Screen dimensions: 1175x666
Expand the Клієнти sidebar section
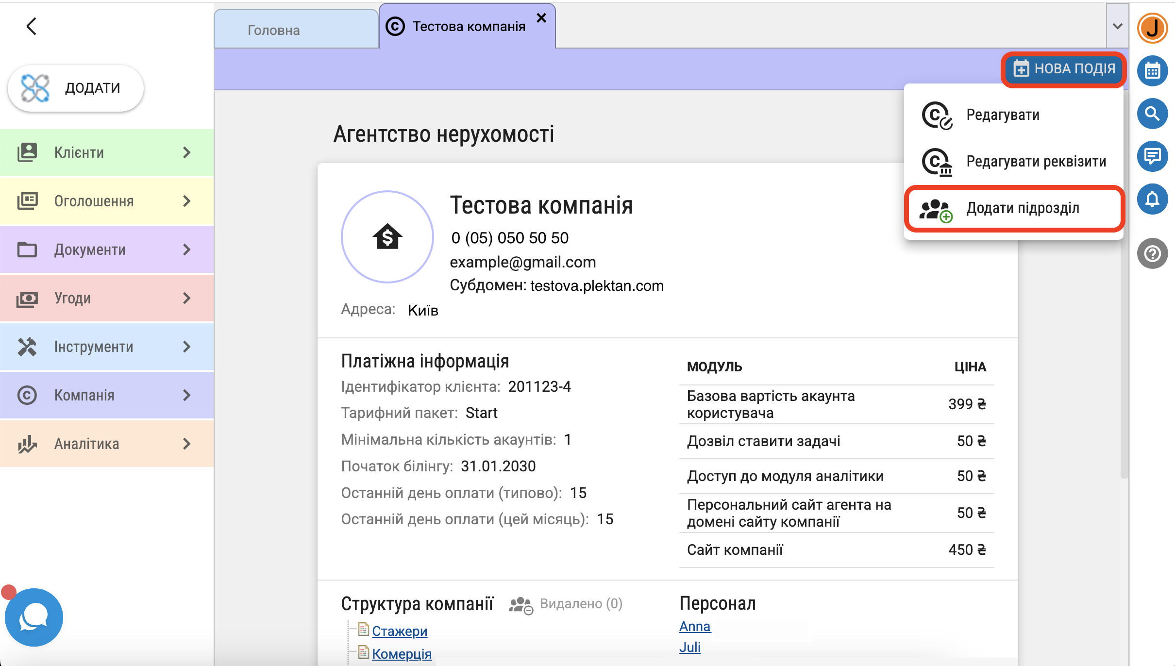(x=107, y=152)
